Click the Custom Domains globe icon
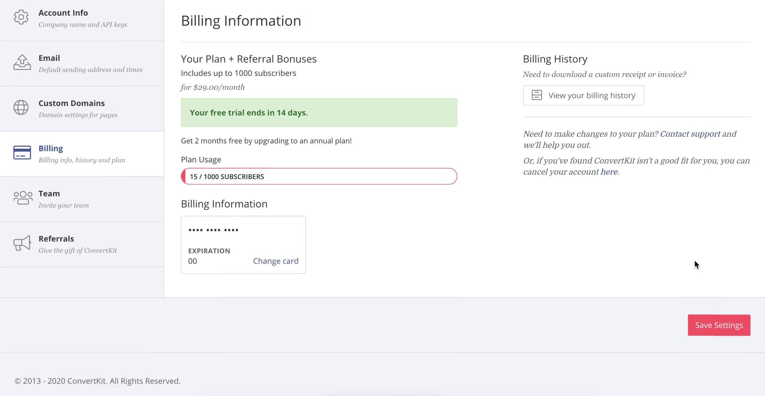The width and height of the screenshot is (765, 396). 21,107
